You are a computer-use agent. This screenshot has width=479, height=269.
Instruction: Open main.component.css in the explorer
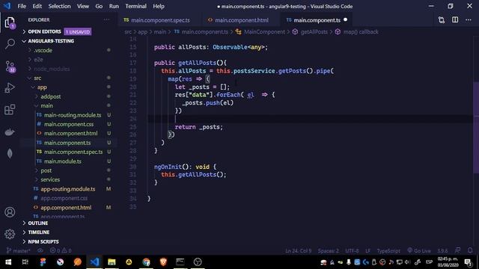(69, 124)
